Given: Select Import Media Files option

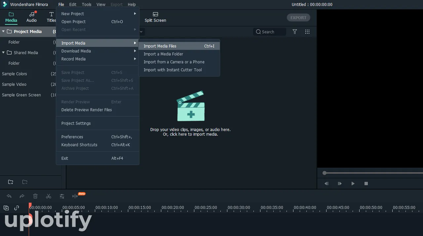Looking at the screenshot, I should click(179, 46).
